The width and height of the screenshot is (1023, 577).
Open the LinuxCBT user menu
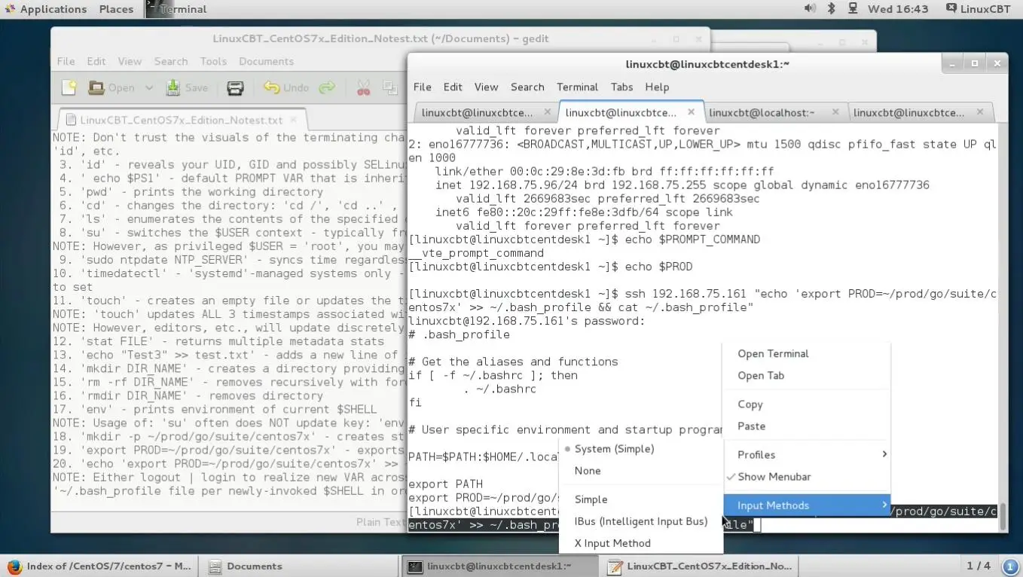click(x=979, y=9)
